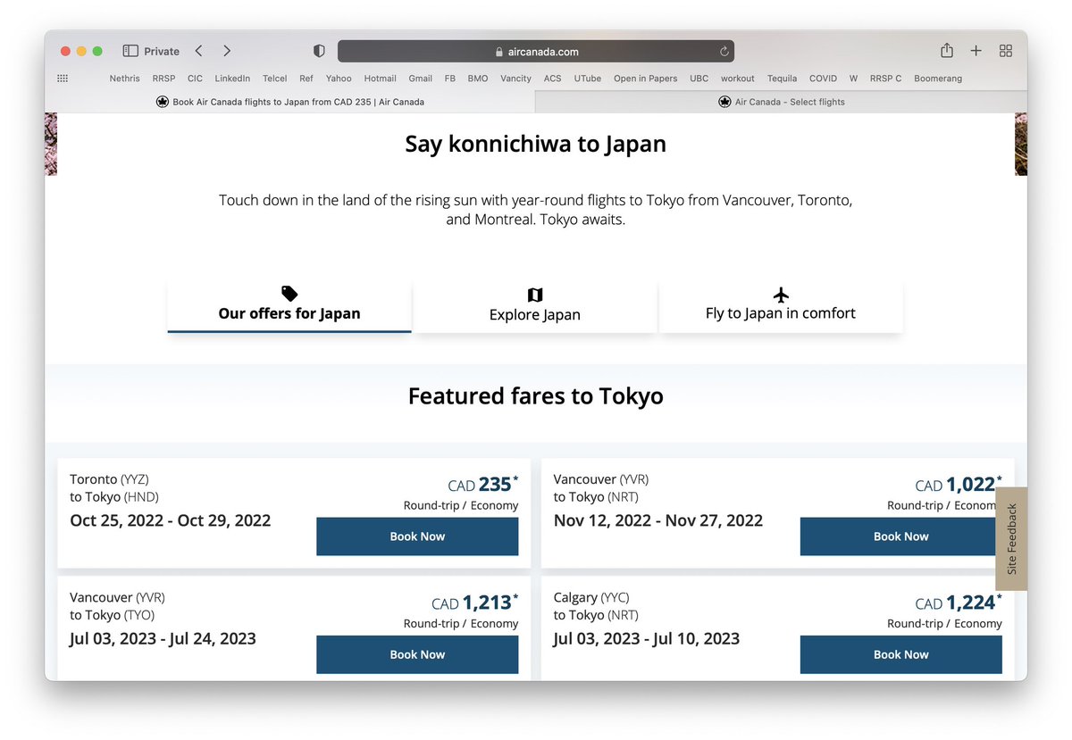1072x740 pixels.
Task: Switch to Book Air Canada flights tab
Action: [x=289, y=102]
